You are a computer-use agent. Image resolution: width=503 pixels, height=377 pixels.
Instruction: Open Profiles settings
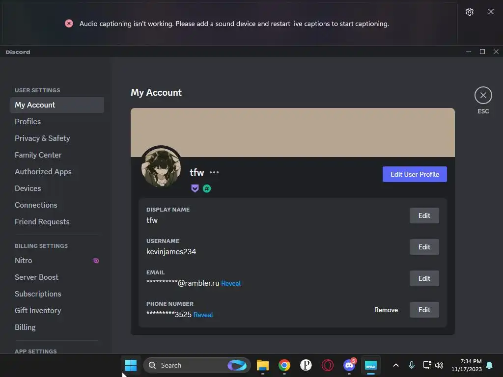[x=57, y=122]
